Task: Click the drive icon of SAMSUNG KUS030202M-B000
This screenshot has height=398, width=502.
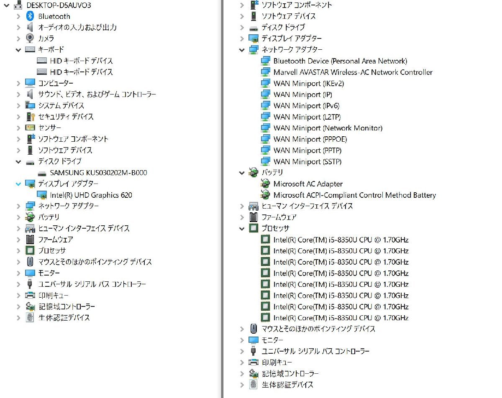Action: coord(41,173)
